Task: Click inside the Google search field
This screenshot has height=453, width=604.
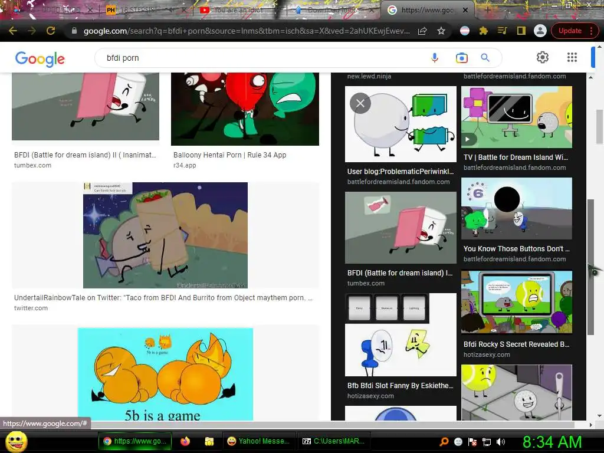Action: click(x=262, y=58)
